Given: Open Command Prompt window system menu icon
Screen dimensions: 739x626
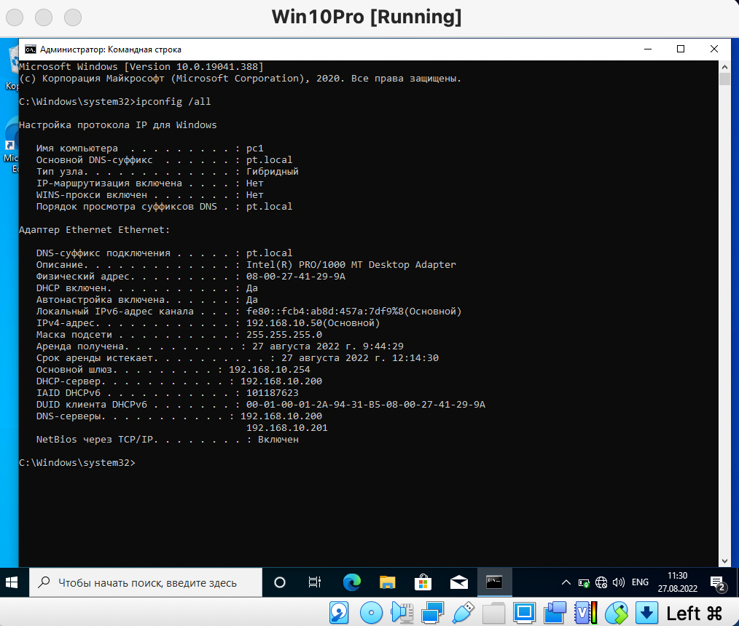Looking at the screenshot, I should 31,49.
